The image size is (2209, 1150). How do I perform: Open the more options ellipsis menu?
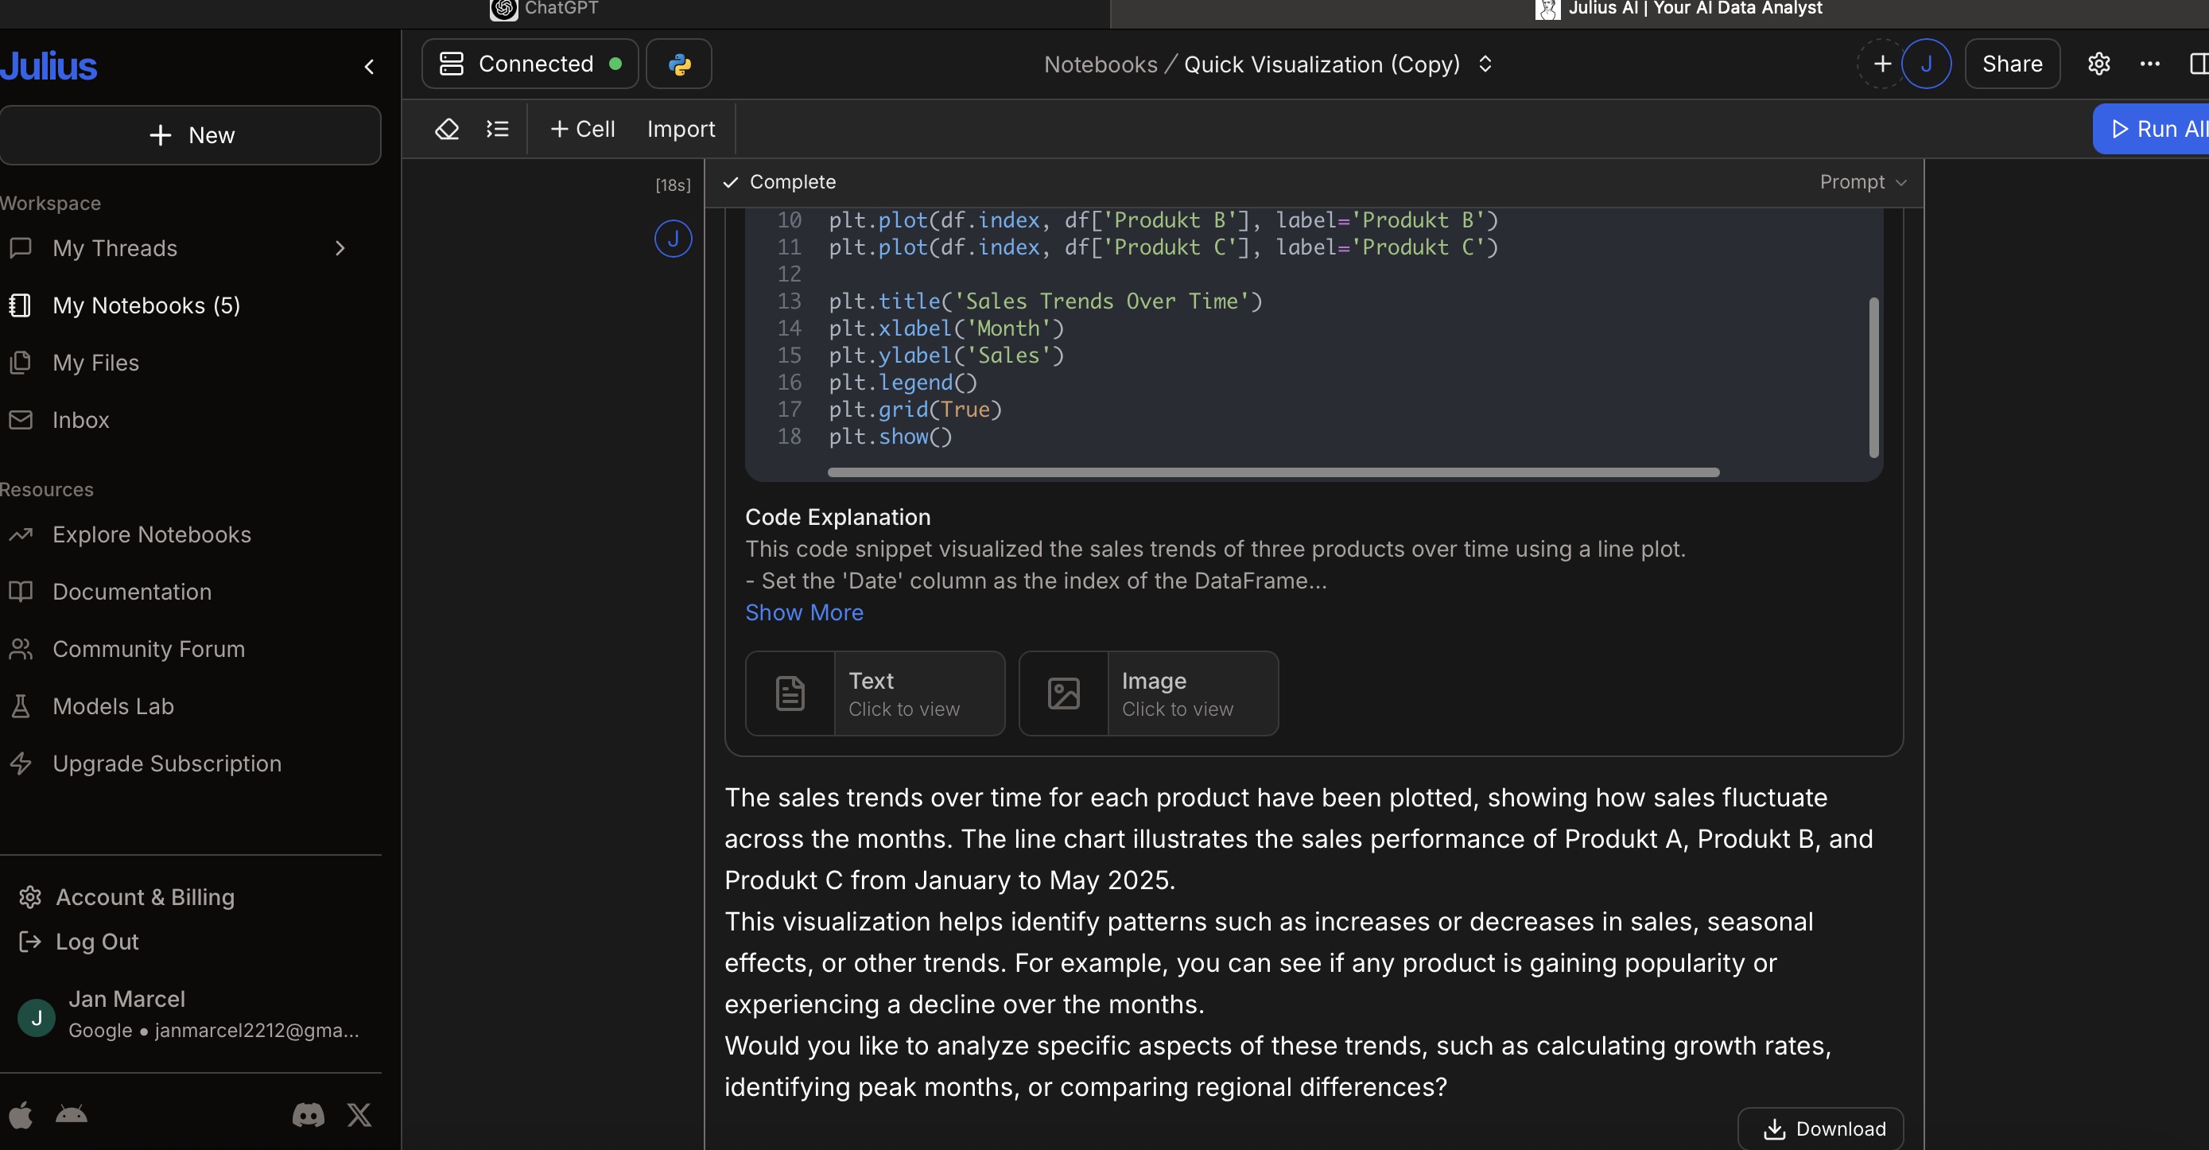pos(2150,64)
